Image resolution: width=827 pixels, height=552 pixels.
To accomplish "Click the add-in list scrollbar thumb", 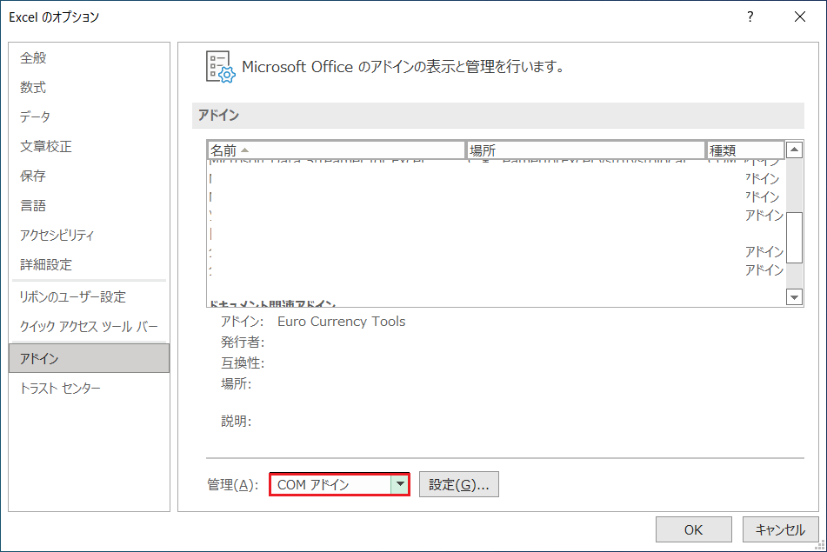I will click(x=794, y=235).
